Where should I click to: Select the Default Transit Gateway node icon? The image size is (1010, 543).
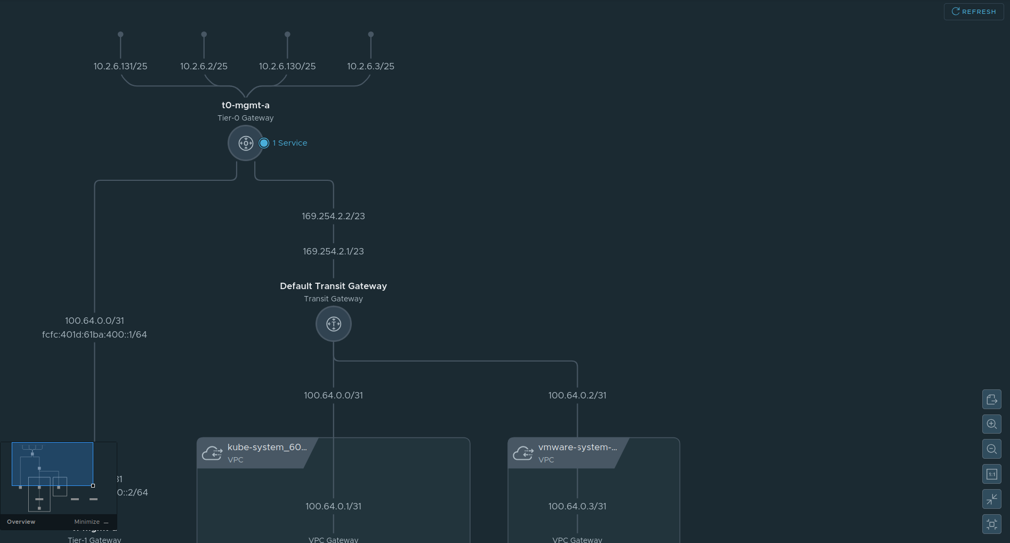(333, 324)
